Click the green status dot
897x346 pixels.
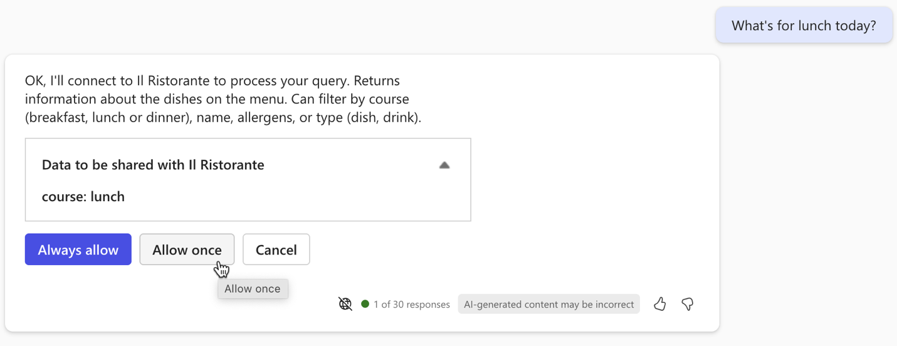[365, 305]
